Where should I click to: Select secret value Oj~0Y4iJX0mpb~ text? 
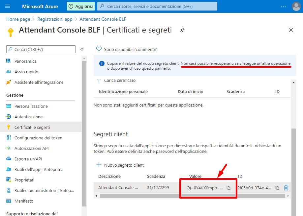point(205,188)
